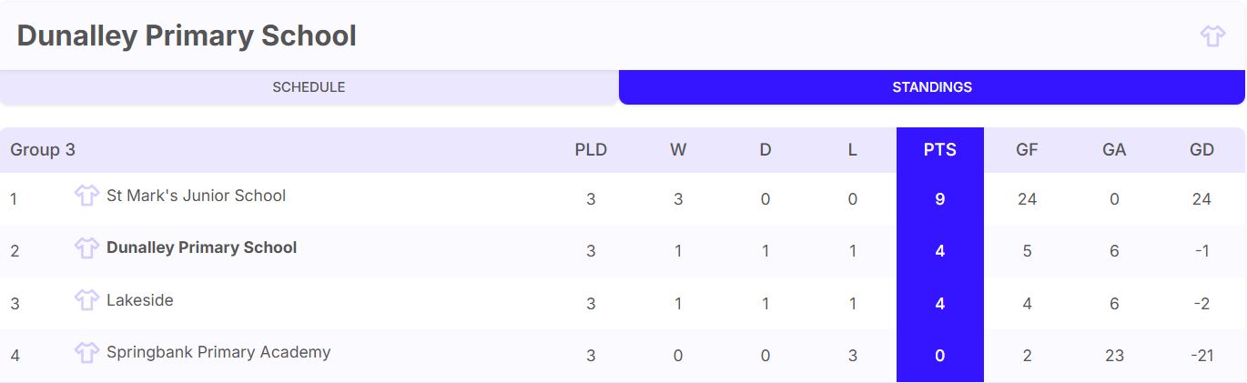
Task: Open Springbank Primary Academy team link
Action: pyautogui.click(x=218, y=352)
